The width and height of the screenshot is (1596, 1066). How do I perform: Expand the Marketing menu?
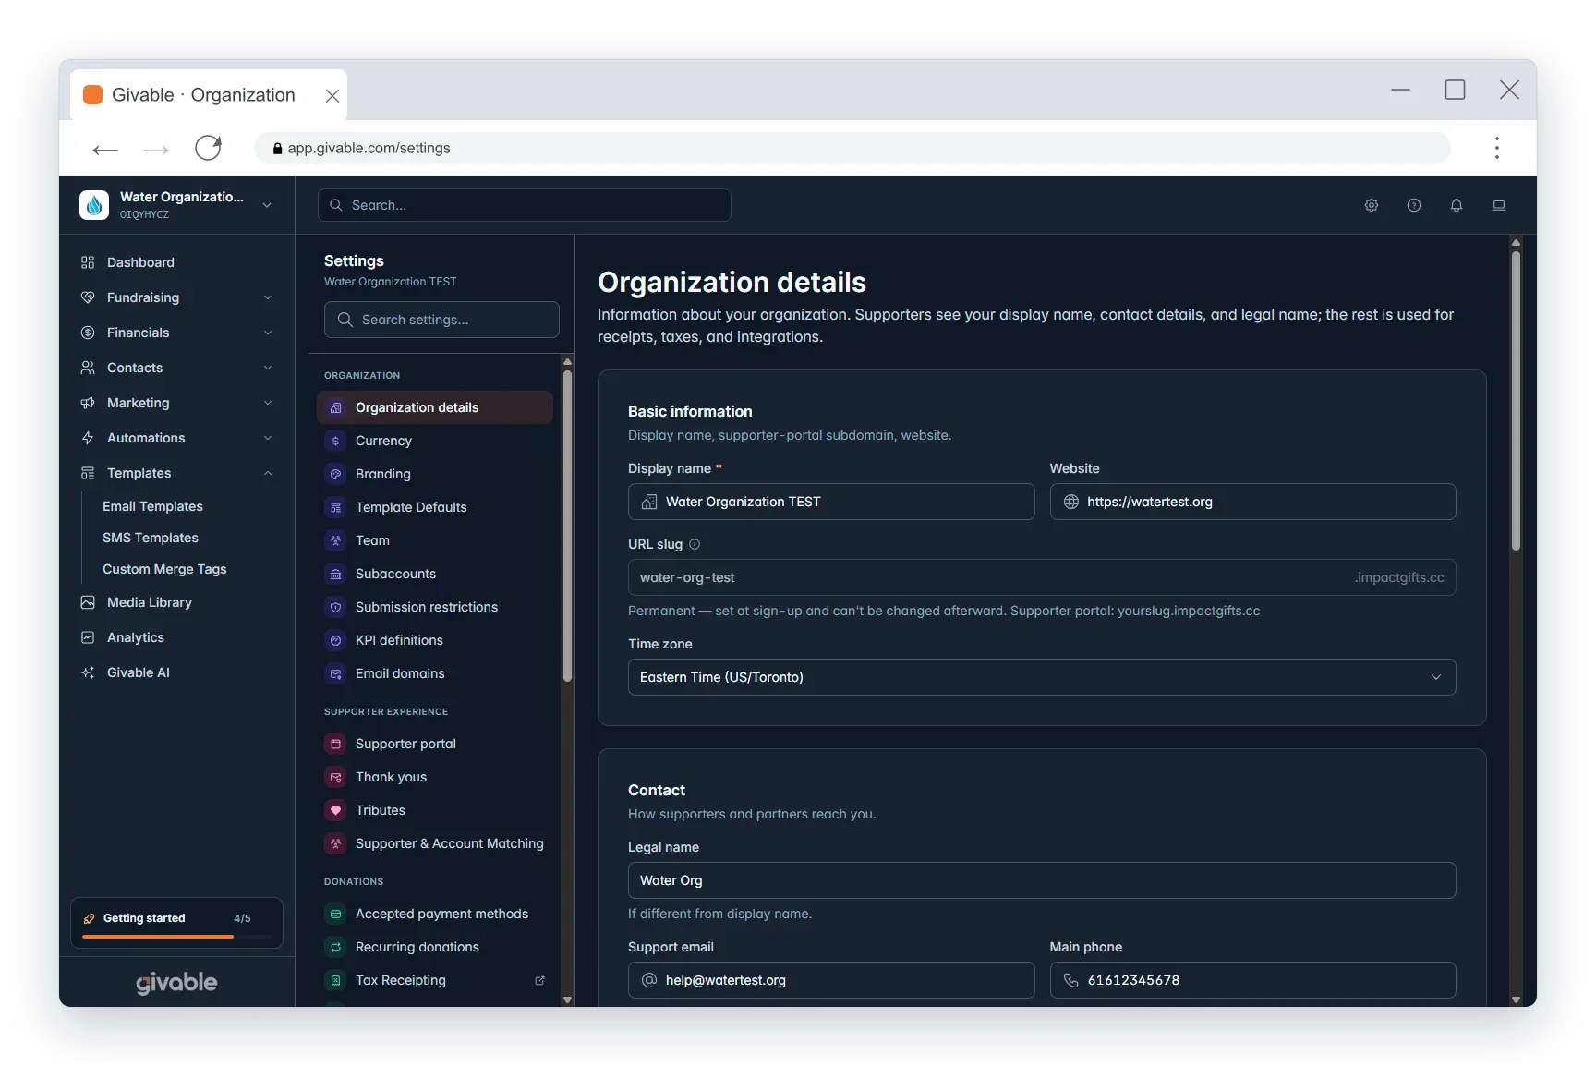point(176,403)
